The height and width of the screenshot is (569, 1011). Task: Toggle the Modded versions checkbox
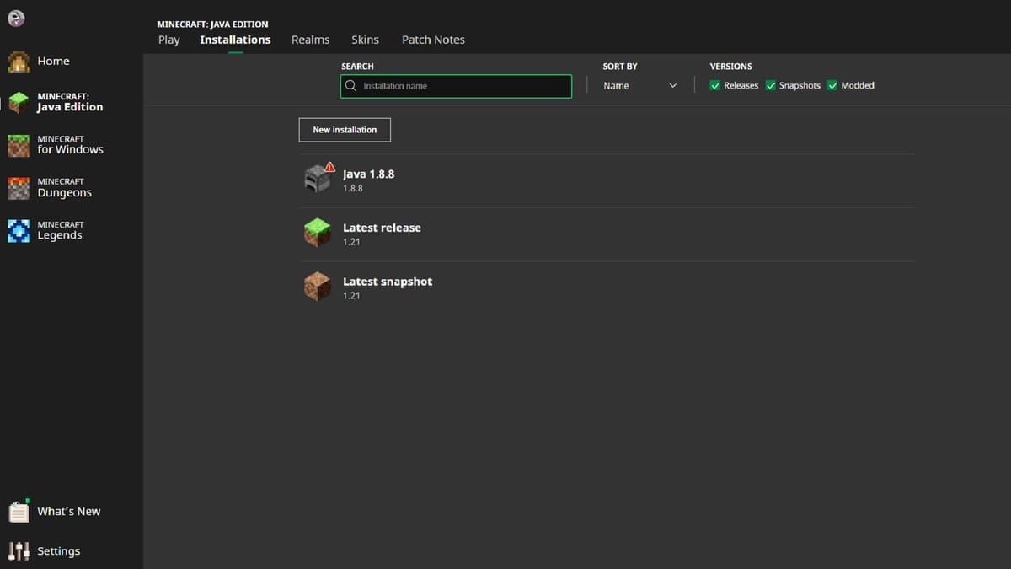click(x=832, y=85)
